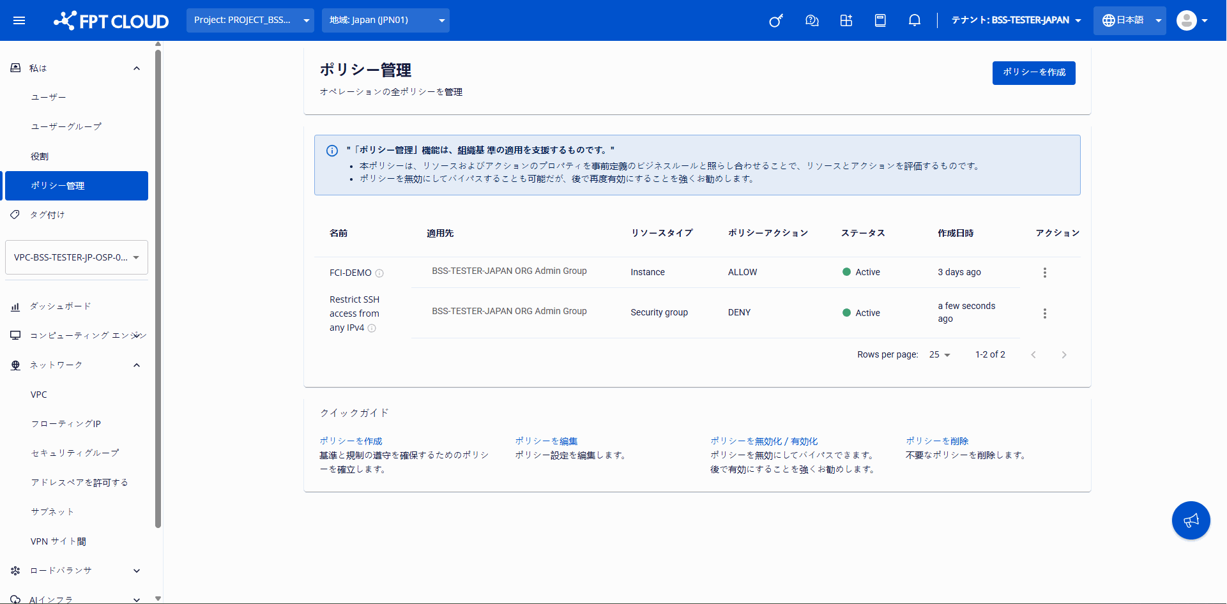1227x604 pixels.
Task: Collapse the ネットワーク sidebar section
Action: [x=137, y=365]
